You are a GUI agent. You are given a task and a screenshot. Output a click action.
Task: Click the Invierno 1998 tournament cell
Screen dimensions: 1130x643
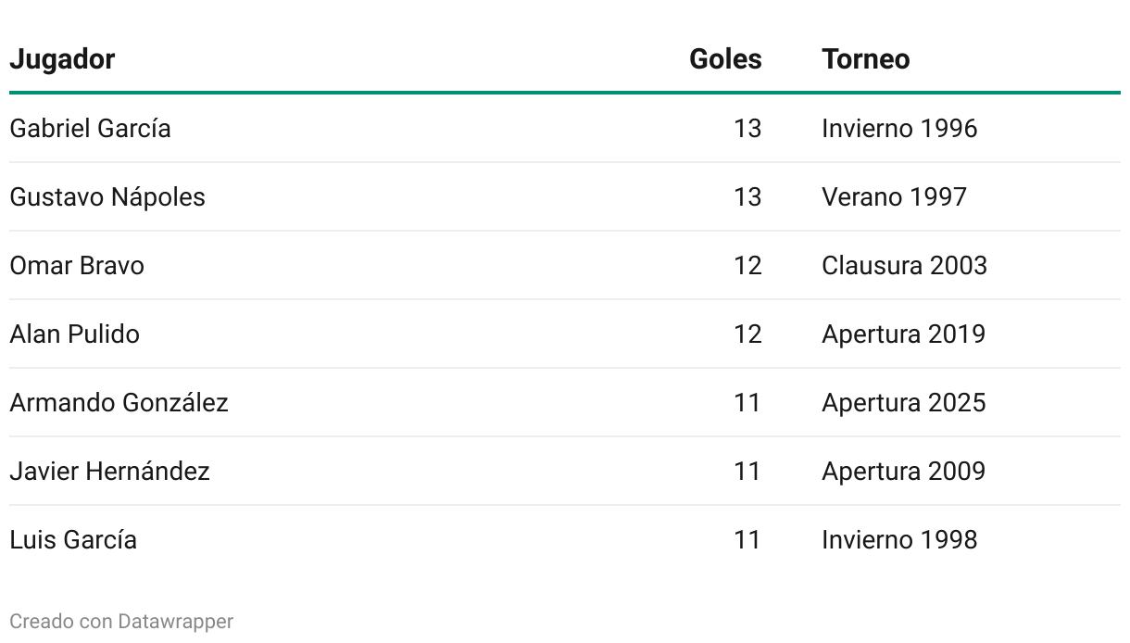pyautogui.click(x=898, y=540)
